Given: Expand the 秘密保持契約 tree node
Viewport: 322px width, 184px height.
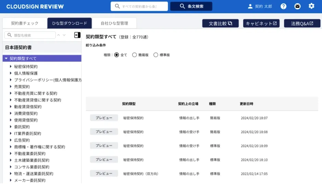Looking at the screenshot, I should (11, 66).
